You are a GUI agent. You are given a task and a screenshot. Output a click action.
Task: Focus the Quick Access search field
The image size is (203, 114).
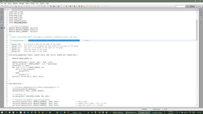[180, 6]
